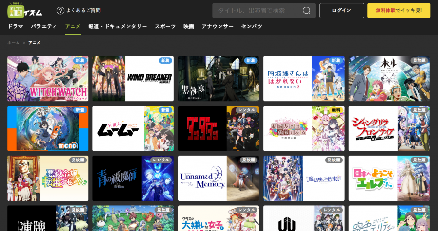Click the ログイン button
Screen dimensions: 438x231
coord(341,11)
